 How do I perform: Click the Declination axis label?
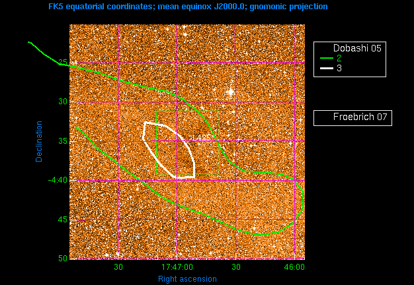click(39, 141)
